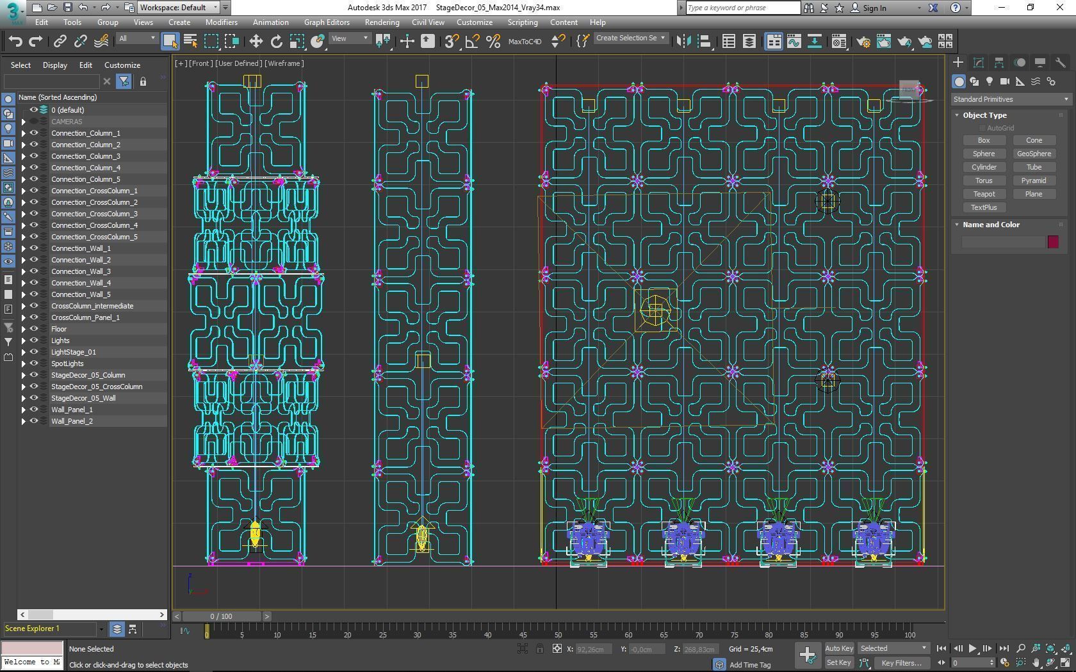Toggle the Auto Key mode
The width and height of the screenshot is (1076, 672).
[x=838, y=648]
